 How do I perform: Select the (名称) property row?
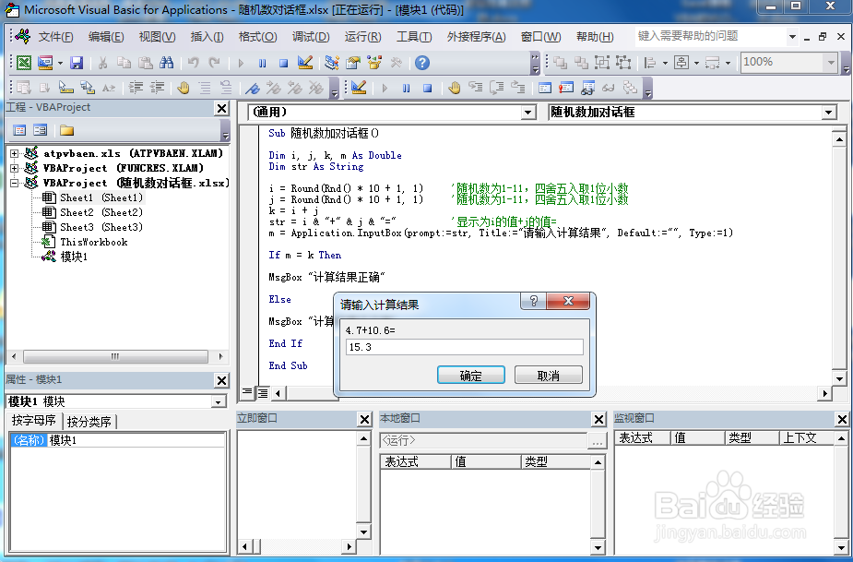coord(117,440)
